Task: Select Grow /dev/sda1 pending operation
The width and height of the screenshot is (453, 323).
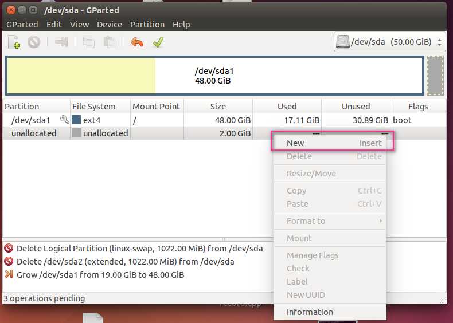Action: coord(100,275)
